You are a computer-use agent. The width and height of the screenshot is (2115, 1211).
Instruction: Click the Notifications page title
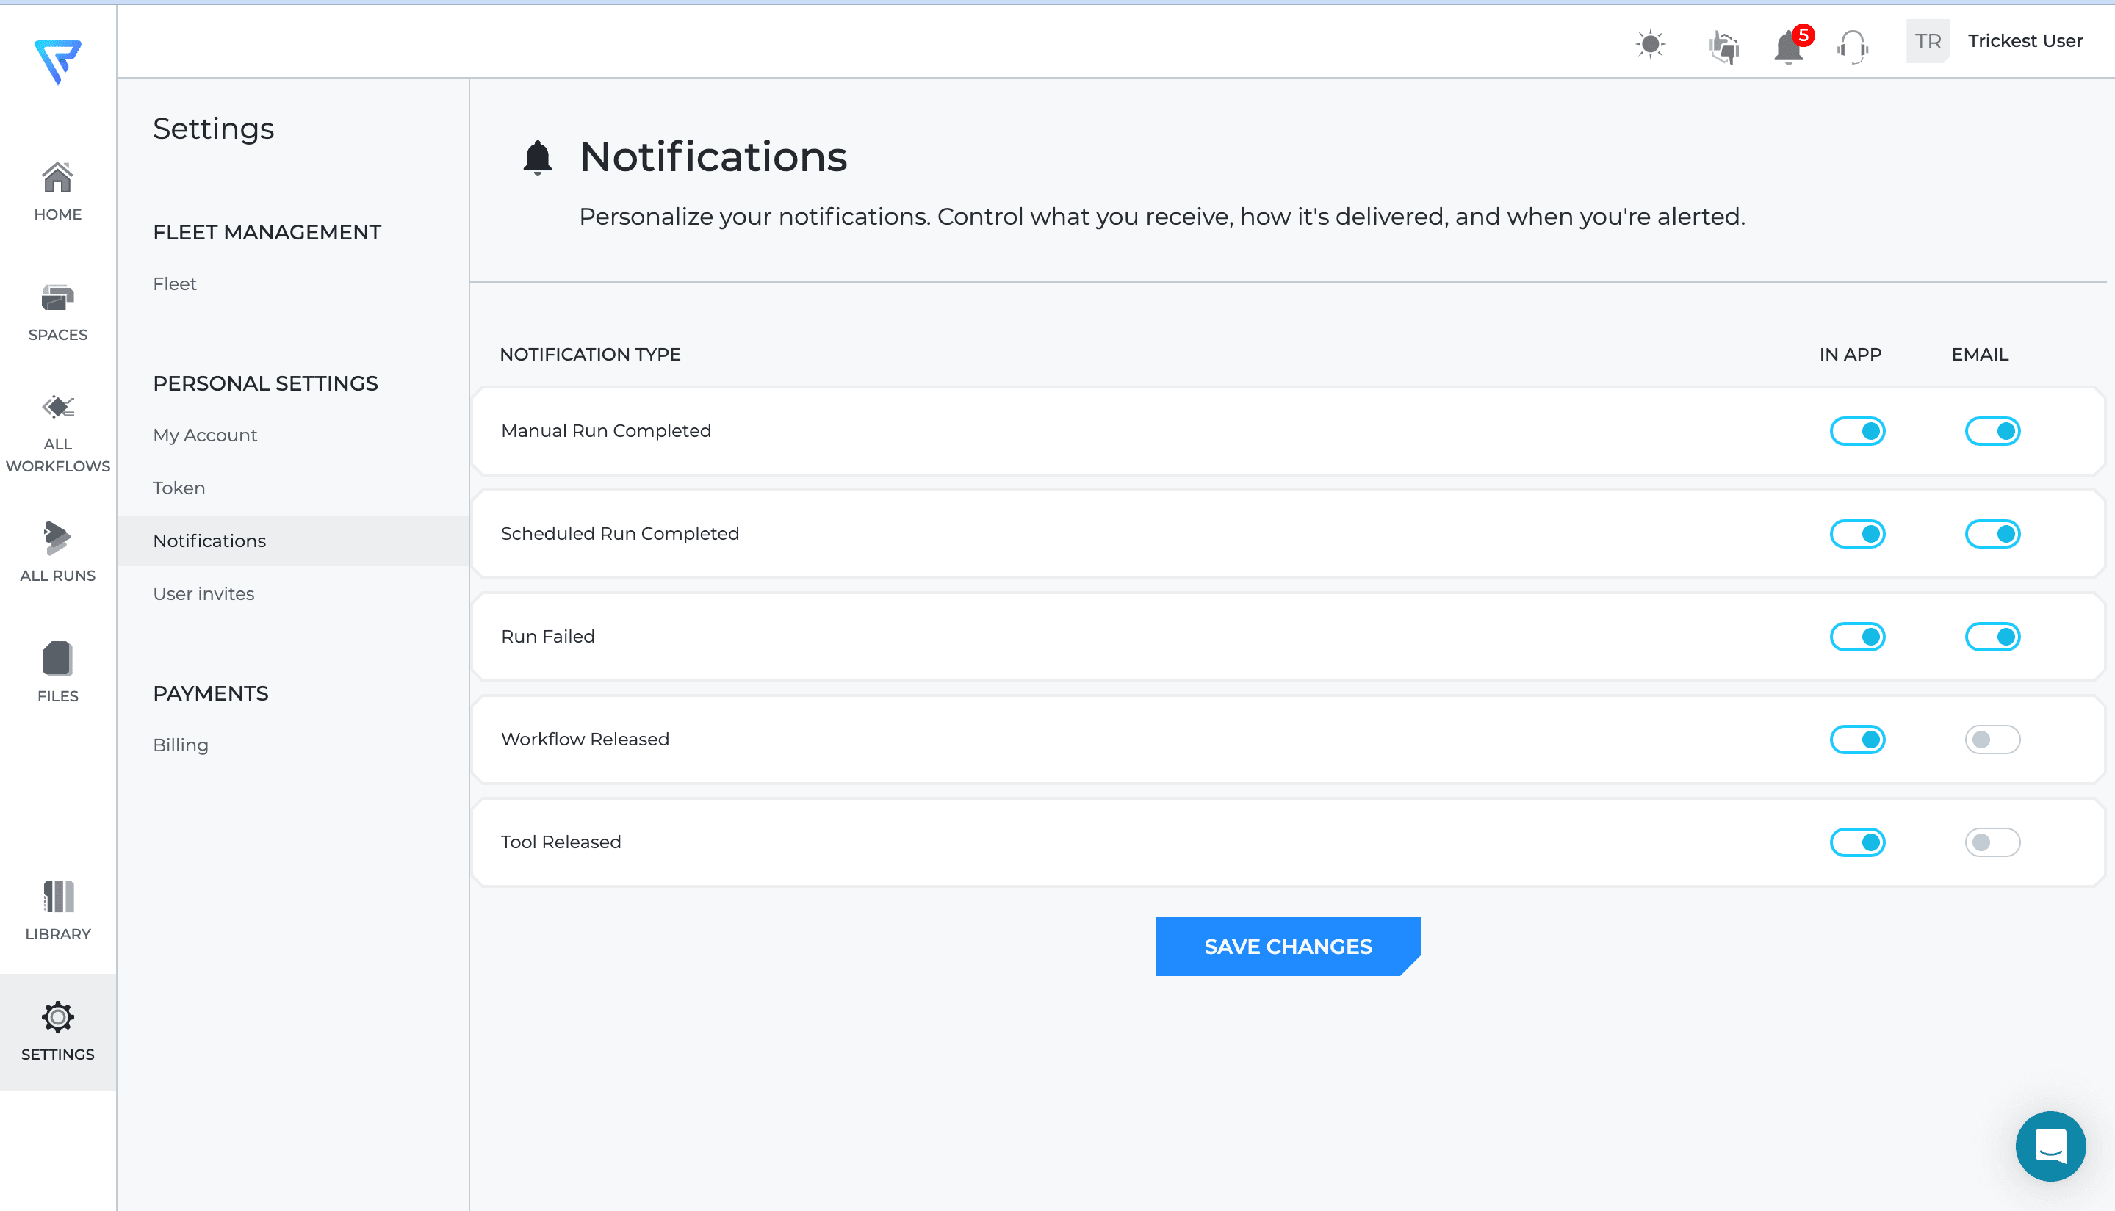[713, 157]
